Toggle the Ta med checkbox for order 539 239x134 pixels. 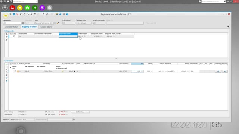14,36
